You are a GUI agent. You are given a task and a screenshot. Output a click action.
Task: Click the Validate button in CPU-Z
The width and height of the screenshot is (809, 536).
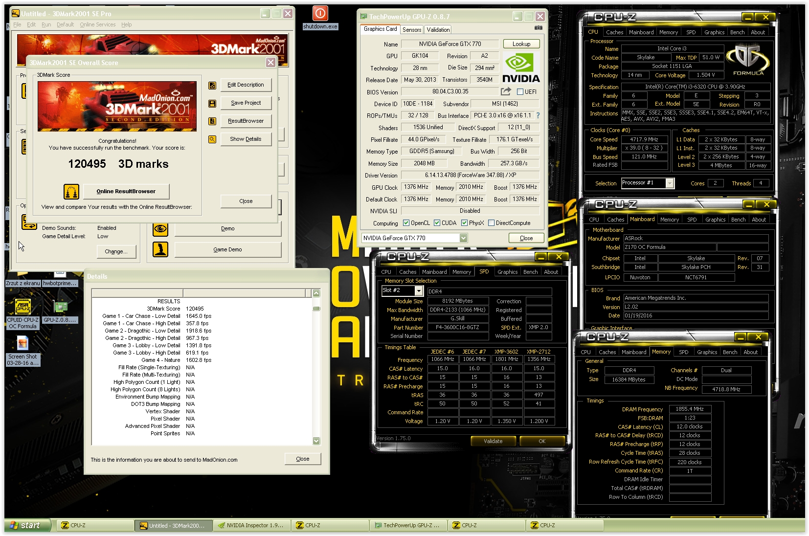pyautogui.click(x=493, y=441)
